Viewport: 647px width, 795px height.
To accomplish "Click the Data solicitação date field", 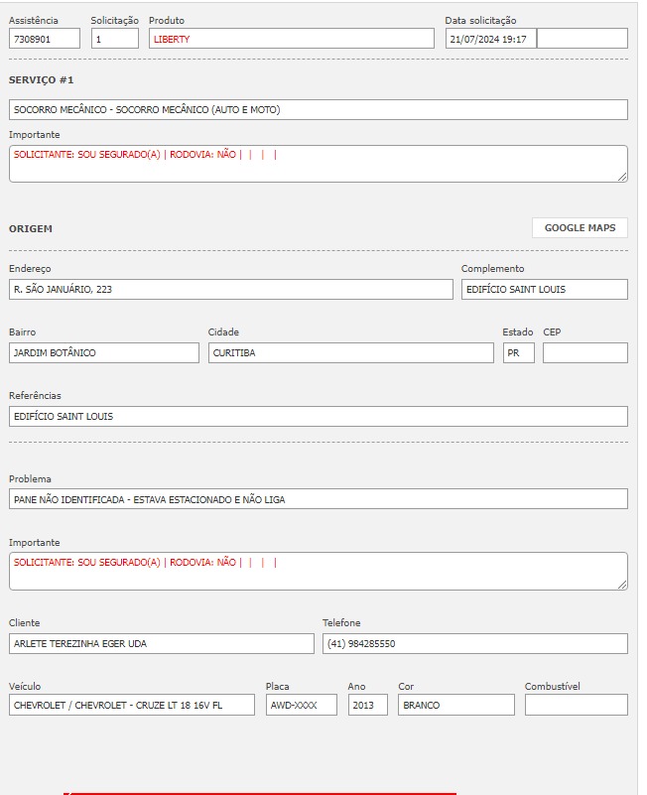I will pyautogui.click(x=490, y=39).
